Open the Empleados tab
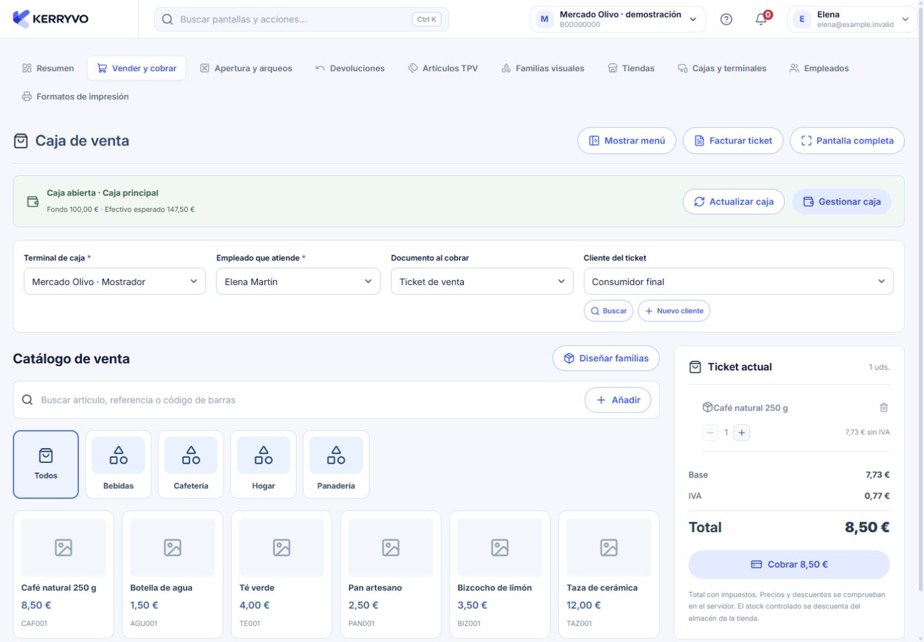The height and width of the screenshot is (642, 924). click(819, 68)
